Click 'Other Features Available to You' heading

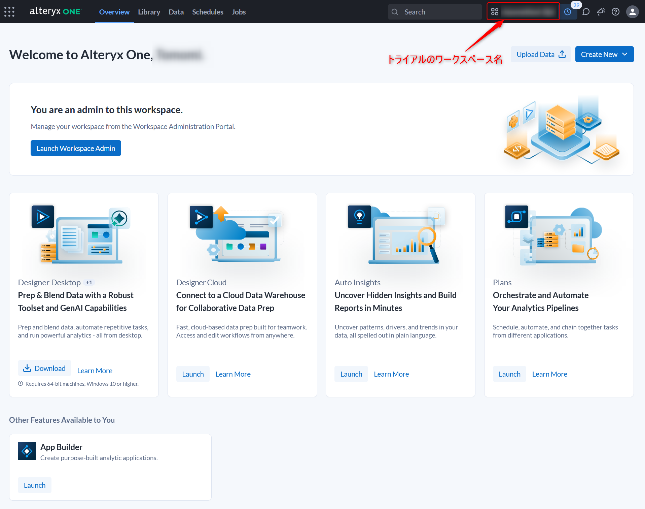click(62, 420)
